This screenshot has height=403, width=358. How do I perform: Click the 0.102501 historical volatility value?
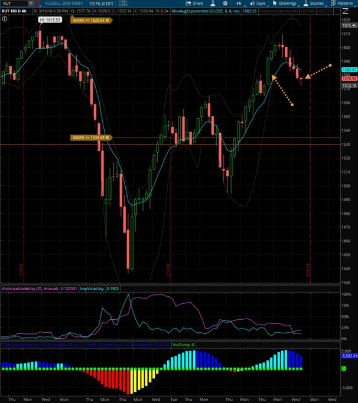(x=69, y=289)
